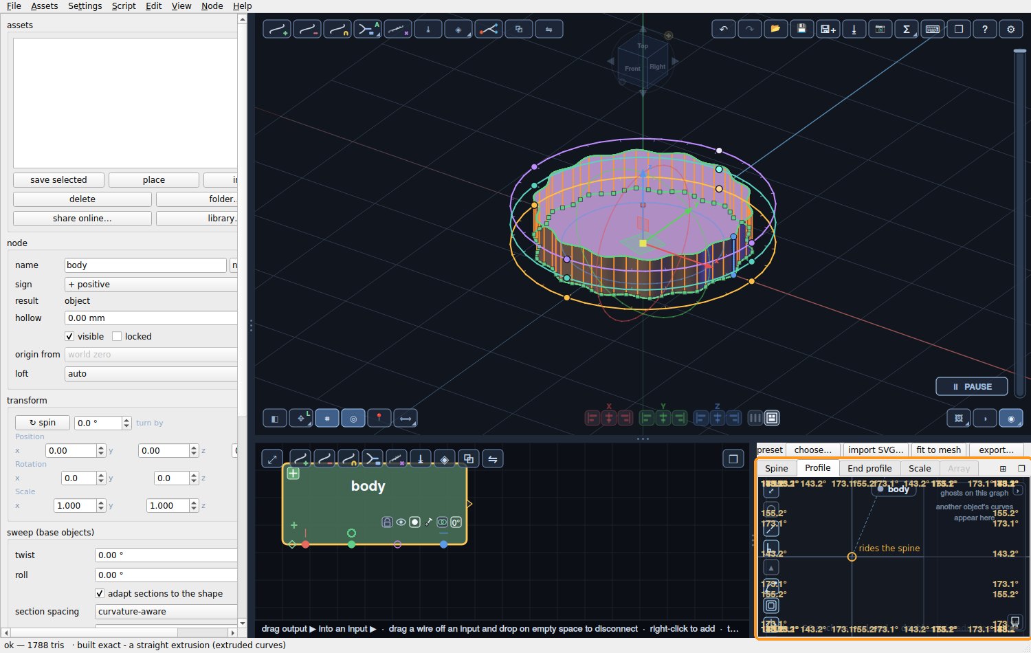The width and height of the screenshot is (1031, 653).
Task: Click the save-plus icon in the viewport toolbar
Action: (x=828, y=29)
